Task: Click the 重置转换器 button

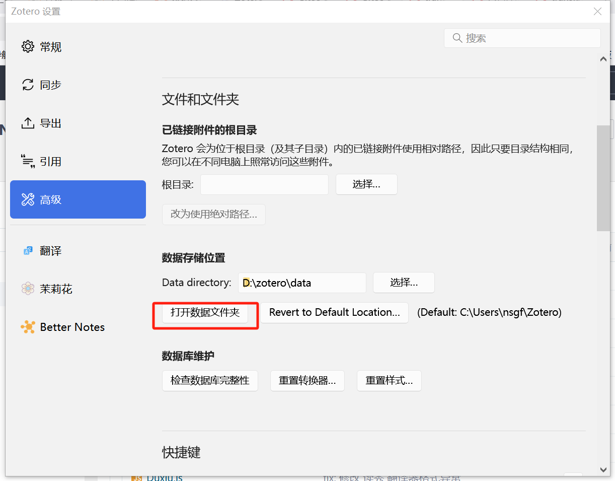Action: [x=307, y=381]
